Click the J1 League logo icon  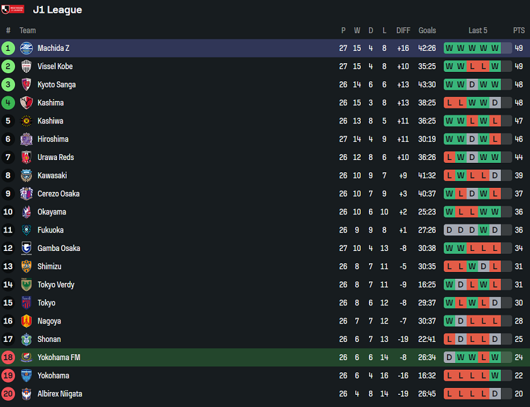pos(12,9)
